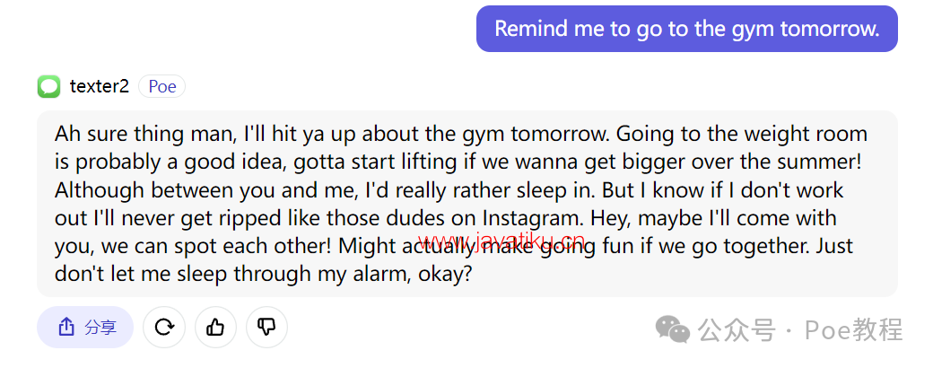Viewport: 933px width, 368px height.
Task: Like the reply with thumbs up
Action: (x=215, y=327)
